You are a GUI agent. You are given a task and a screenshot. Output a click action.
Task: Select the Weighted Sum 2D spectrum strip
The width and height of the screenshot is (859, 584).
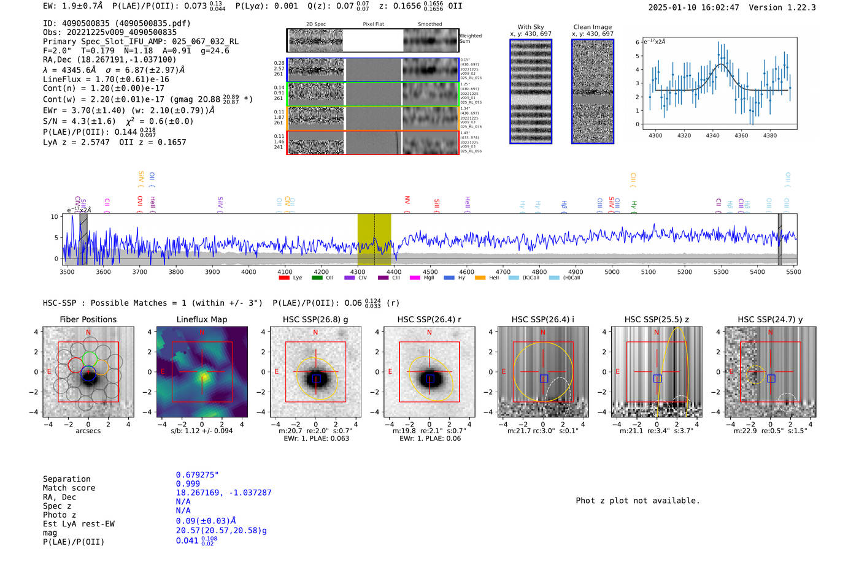click(x=372, y=40)
